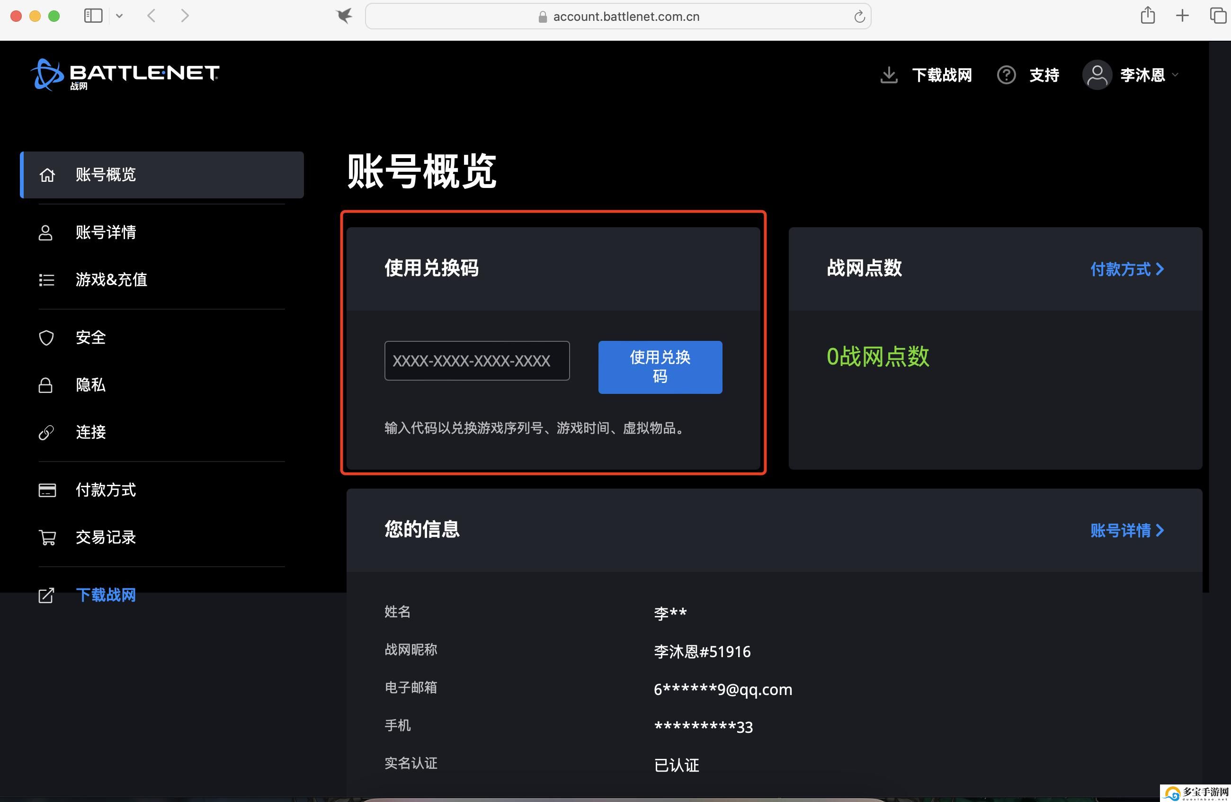Click the Safari share icon

click(x=1148, y=15)
